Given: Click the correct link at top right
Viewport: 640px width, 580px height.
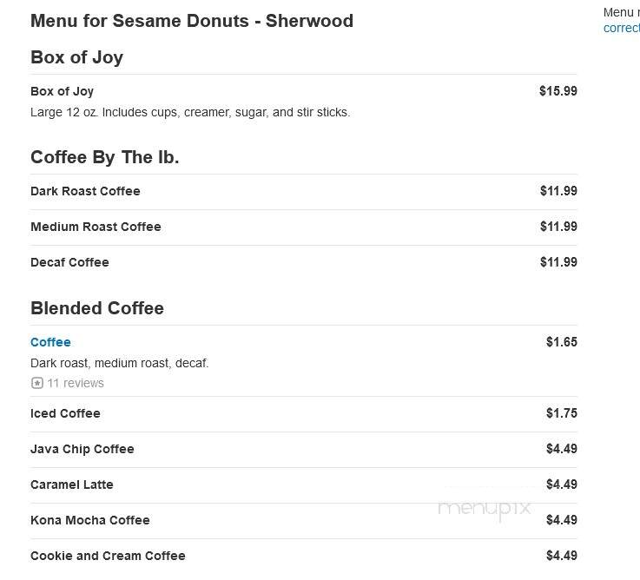Looking at the screenshot, I should [621, 28].
